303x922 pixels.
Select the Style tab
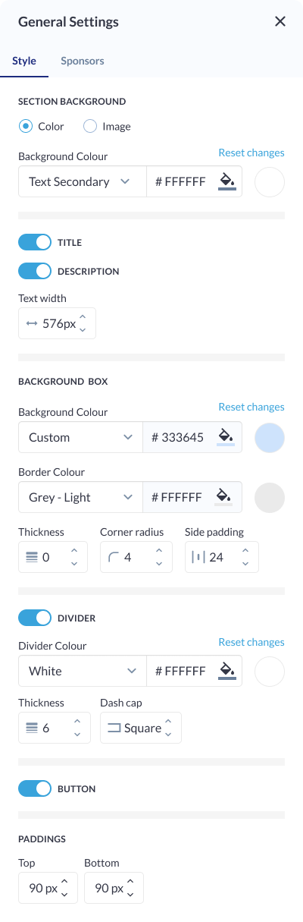pyautogui.click(x=24, y=61)
